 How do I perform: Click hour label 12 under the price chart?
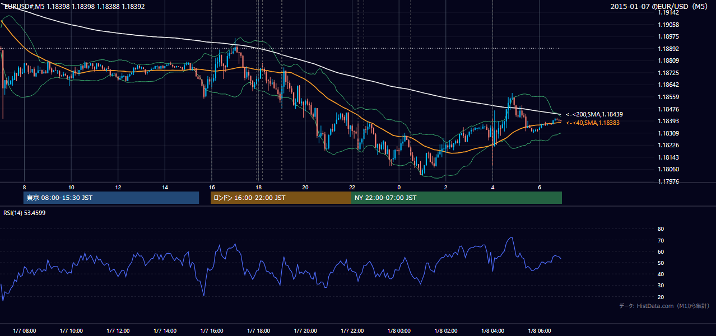pos(118,187)
